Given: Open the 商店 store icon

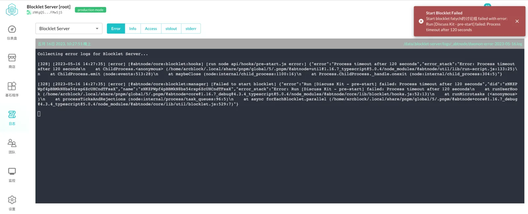Looking at the screenshot, I should point(12,58).
